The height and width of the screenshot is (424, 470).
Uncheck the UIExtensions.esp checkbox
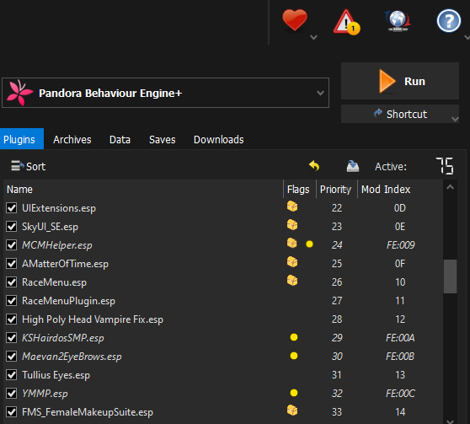tap(12, 207)
